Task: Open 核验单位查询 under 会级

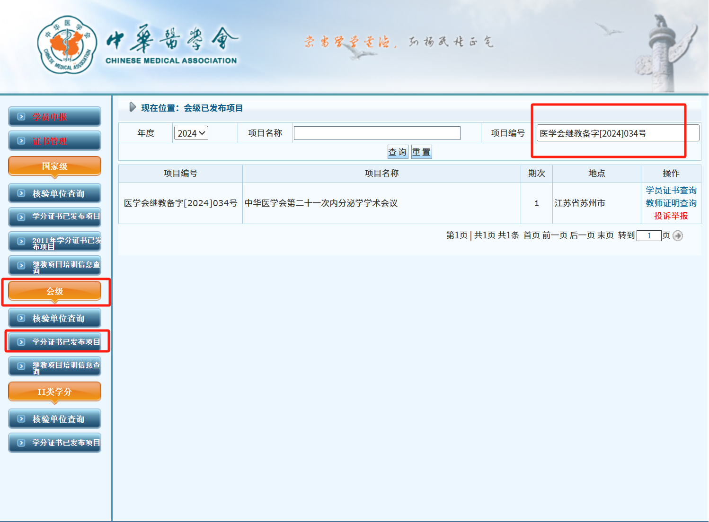Action: [54, 318]
